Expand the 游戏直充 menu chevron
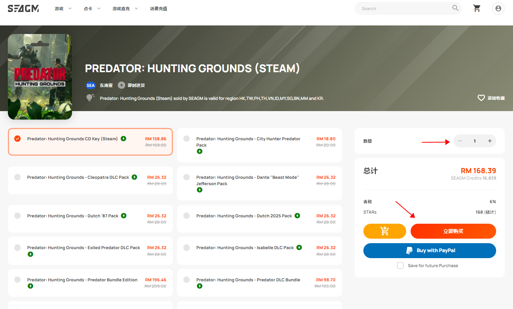Viewport: 513px width, 309px height. pyautogui.click(x=136, y=9)
